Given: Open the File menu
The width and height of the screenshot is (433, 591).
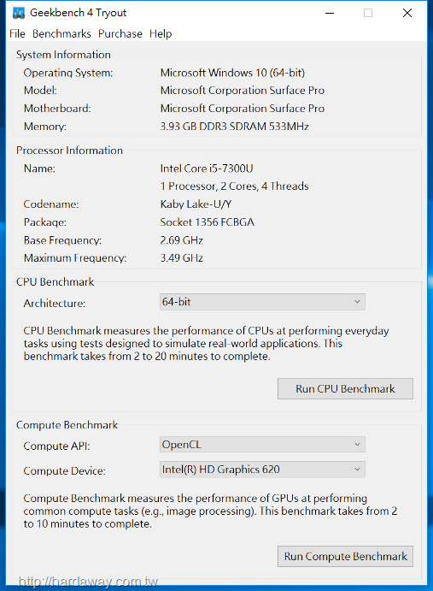Looking at the screenshot, I should pos(17,34).
